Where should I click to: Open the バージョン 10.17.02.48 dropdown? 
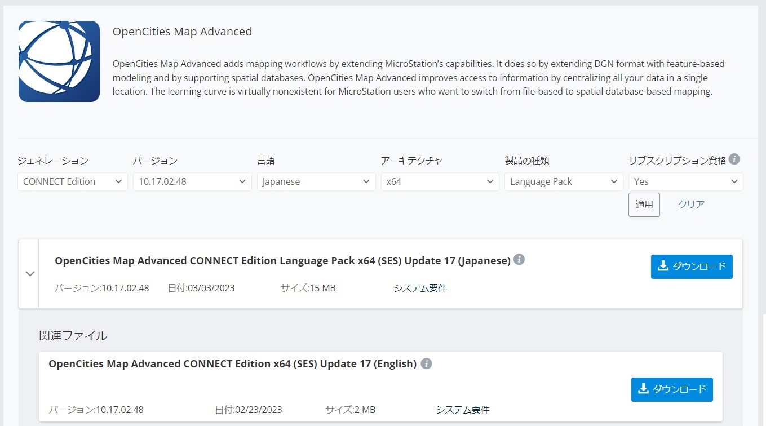pyautogui.click(x=192, y=181)
